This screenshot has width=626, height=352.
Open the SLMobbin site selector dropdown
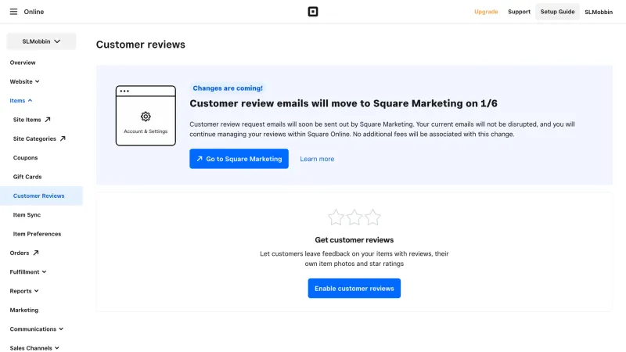41,41
